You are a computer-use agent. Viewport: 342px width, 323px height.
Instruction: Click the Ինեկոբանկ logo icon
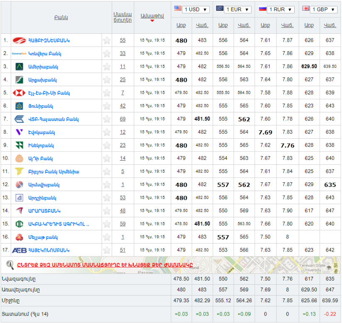click(19, 145)
